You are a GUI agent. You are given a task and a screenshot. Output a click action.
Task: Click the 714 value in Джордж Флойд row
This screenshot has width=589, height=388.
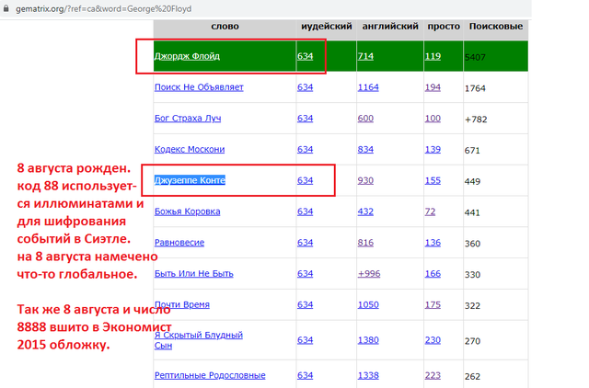click(x=365, y=56)
